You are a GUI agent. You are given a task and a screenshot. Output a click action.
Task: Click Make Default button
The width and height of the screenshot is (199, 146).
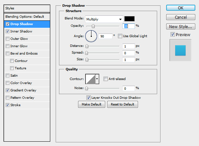point(91,104)
